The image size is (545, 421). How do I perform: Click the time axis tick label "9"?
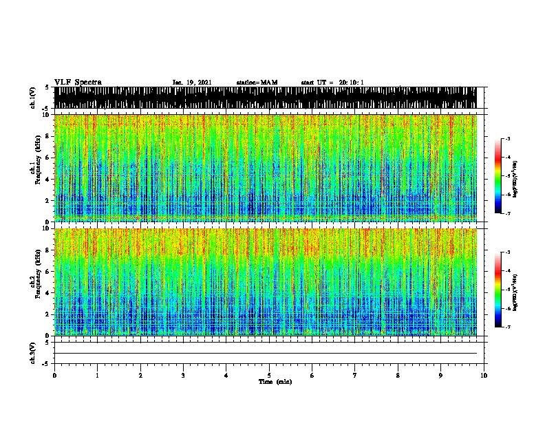click(x=440, y=376)
